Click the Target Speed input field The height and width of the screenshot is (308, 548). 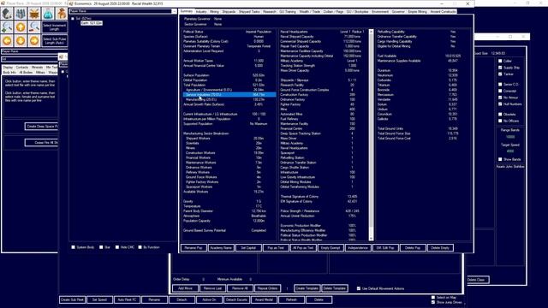coord(510,151)
